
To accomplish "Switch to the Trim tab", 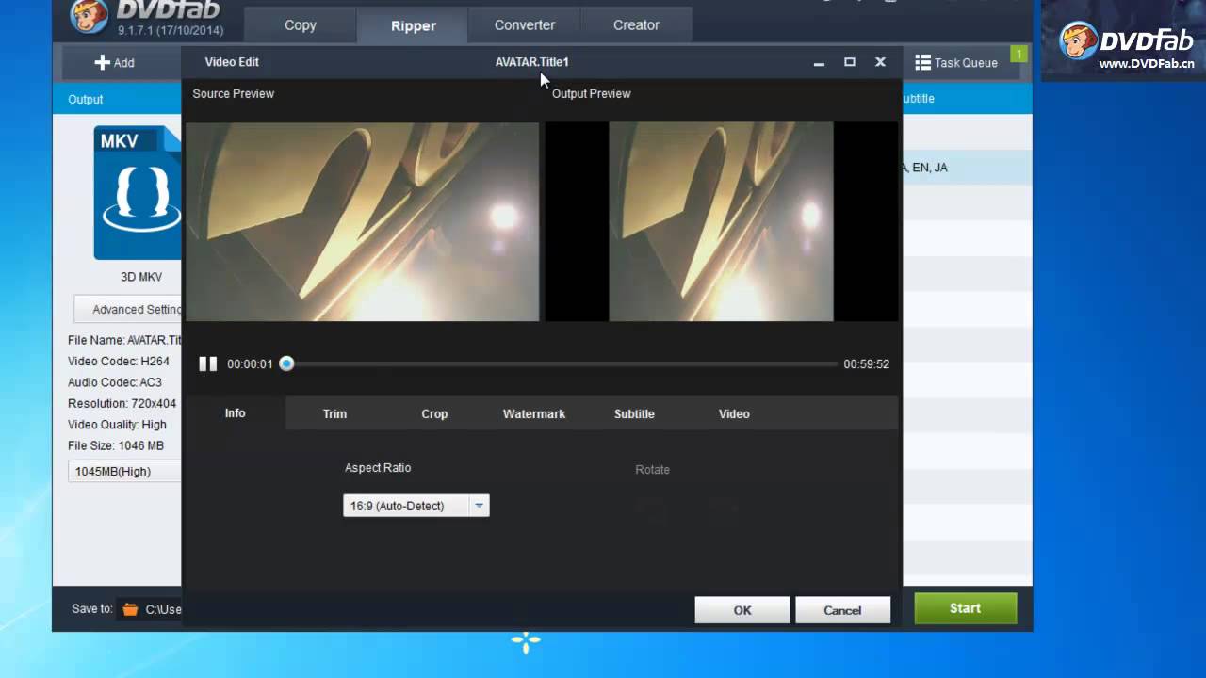I will tap(334, 413).
